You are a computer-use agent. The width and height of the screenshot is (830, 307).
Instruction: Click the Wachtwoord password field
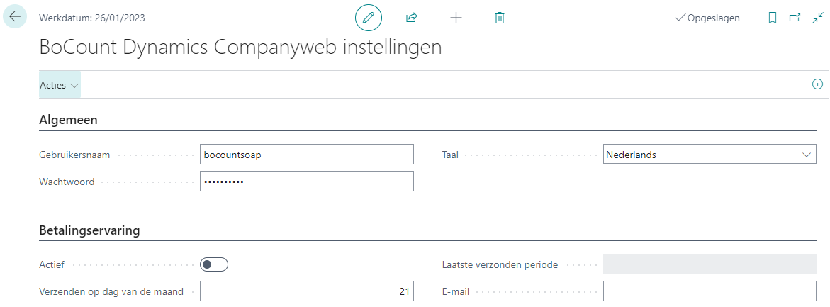tap(306, 182)
